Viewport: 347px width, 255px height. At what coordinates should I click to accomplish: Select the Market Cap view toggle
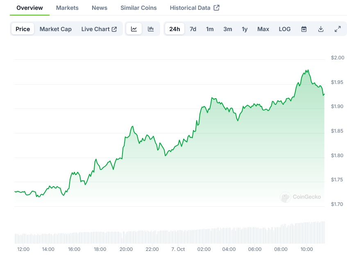(56, 29)
